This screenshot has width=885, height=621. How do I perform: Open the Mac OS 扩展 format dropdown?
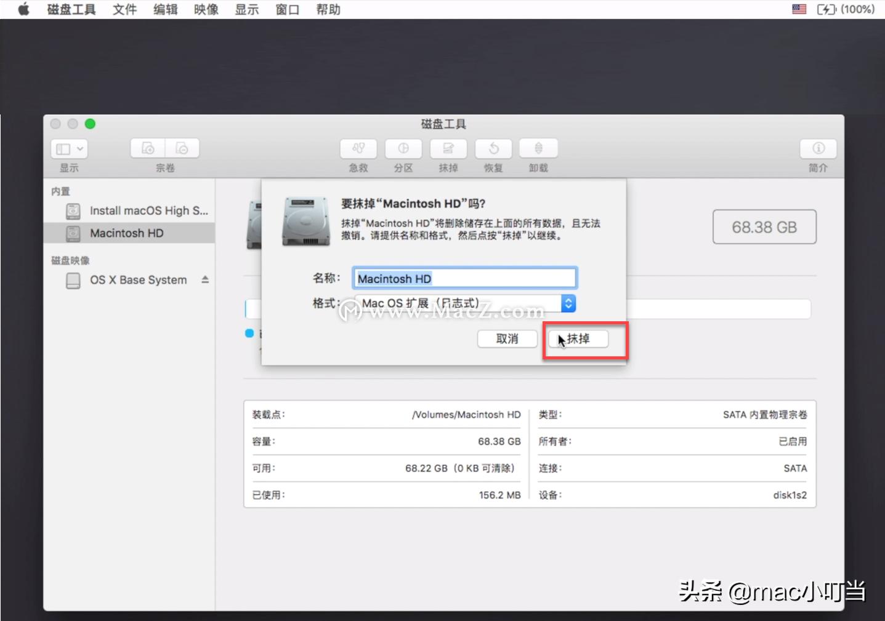pyautogui.click(x=567, y=303)
